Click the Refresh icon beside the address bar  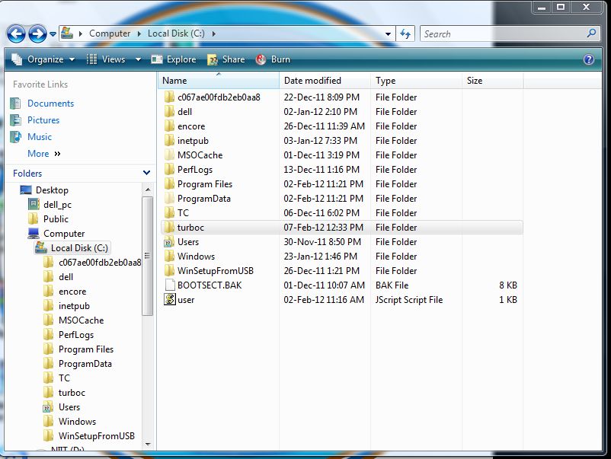click(x=405, y=33)
